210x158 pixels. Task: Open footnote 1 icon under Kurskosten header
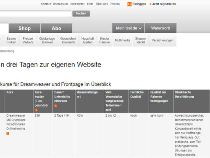point(36,110)
